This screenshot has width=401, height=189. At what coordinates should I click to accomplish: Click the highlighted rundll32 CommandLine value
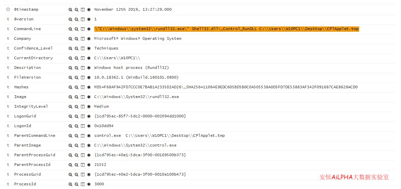226,29
